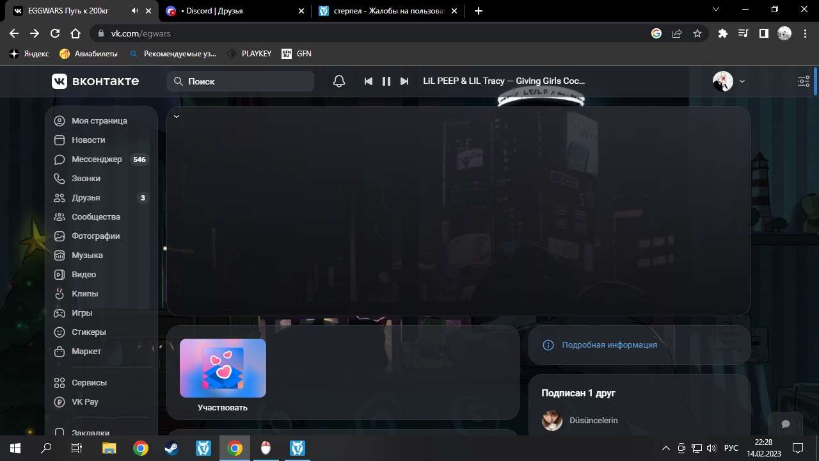Open the Clips section in sidebar
The width and height of the screenshot is (819, 461).
[84, 294]
